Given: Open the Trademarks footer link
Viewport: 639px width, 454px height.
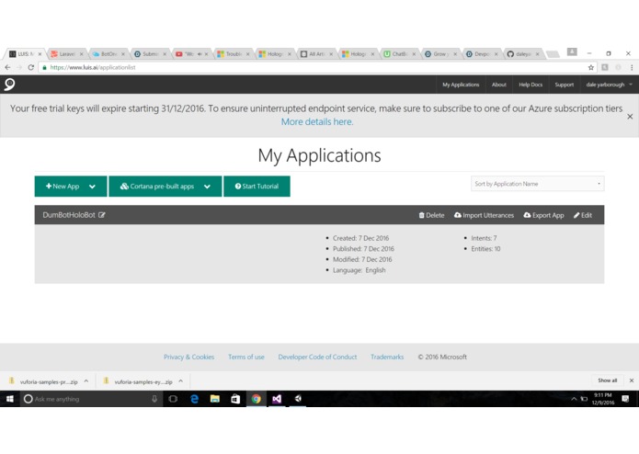Looking at the screenshot, I should tap(387, 357).
